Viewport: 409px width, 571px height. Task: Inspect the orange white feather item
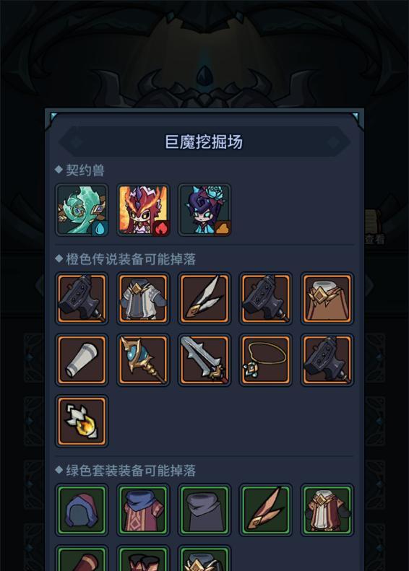(204, 298)
